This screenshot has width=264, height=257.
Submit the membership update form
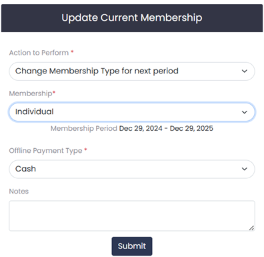(132, 246)
